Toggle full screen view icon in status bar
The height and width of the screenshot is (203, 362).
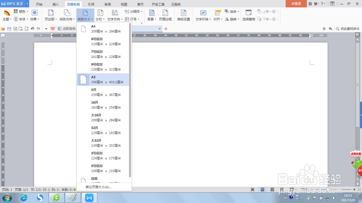coord(253,189)
